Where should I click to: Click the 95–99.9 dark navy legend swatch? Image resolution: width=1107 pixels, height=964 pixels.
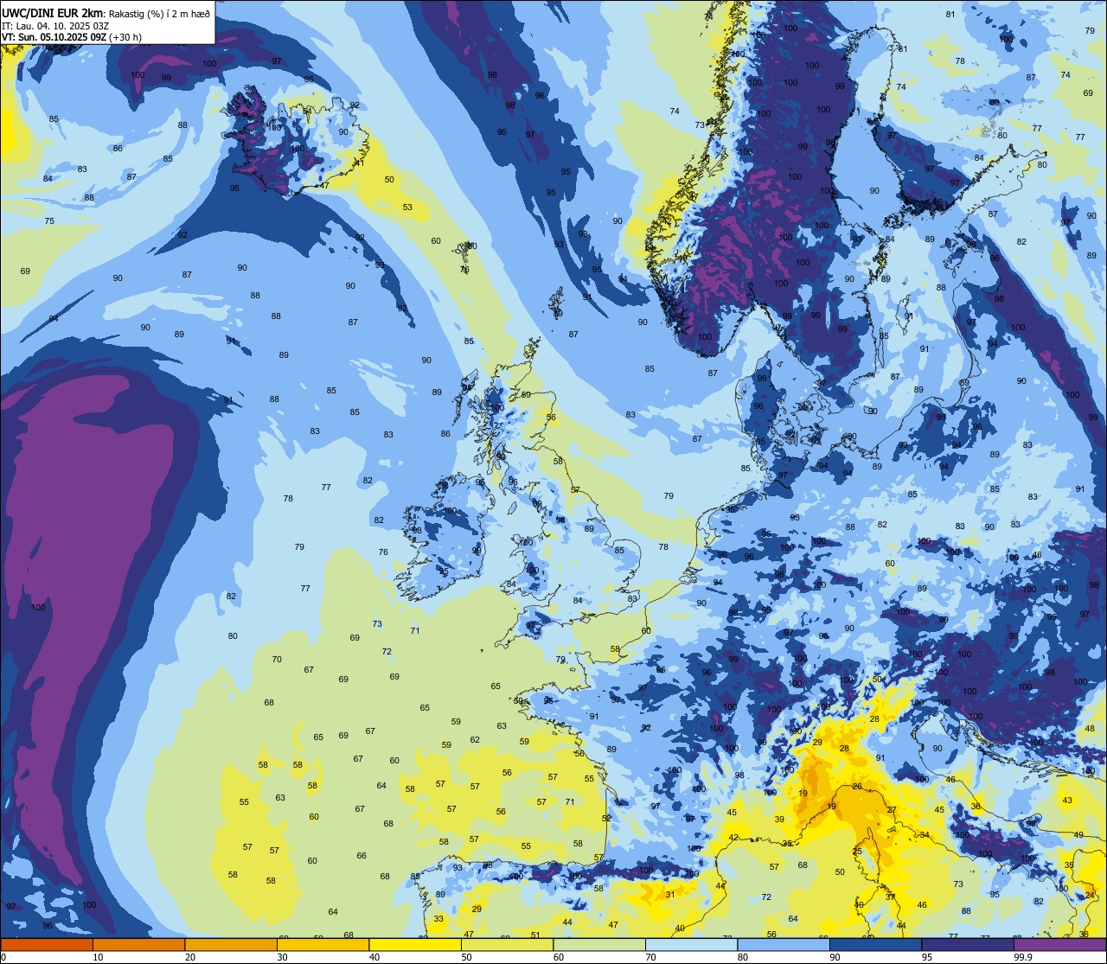click(x=968, y=944)
